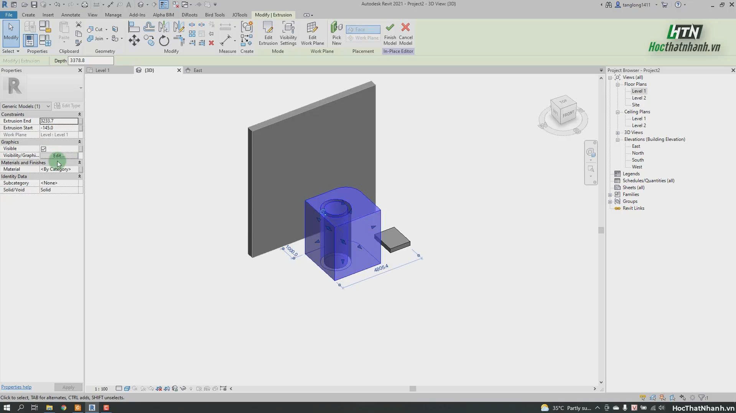736x413 pixels.
Task: Activate the Rotate tool in Modify panel
Action: click(x=164, y=41)
